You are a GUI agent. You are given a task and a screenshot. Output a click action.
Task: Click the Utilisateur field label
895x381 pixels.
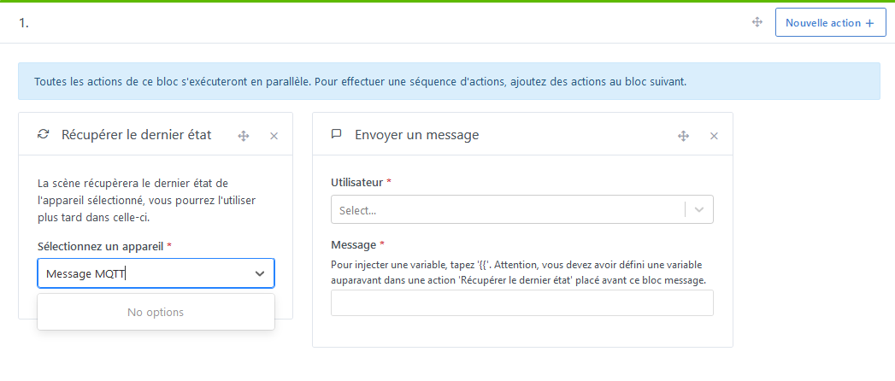point(356,183)
